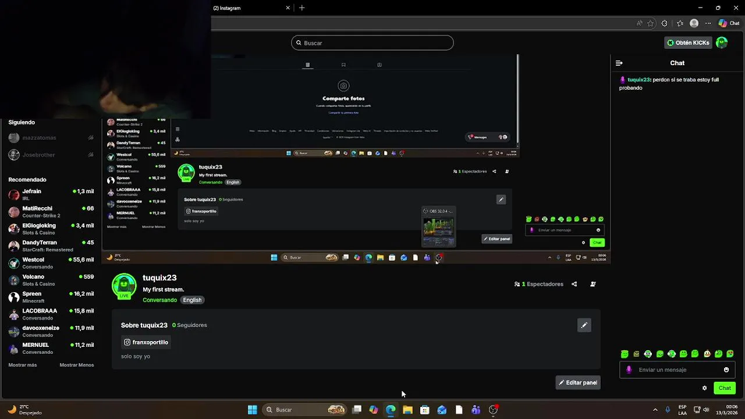Open Microsoft Teams from the taskbar

(x=476, y=410)
